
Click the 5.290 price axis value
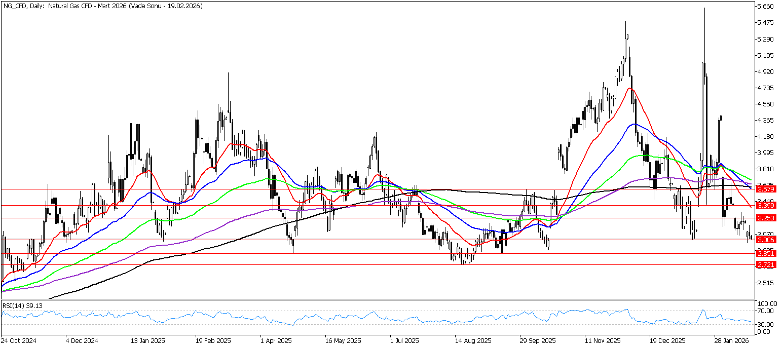764,39
